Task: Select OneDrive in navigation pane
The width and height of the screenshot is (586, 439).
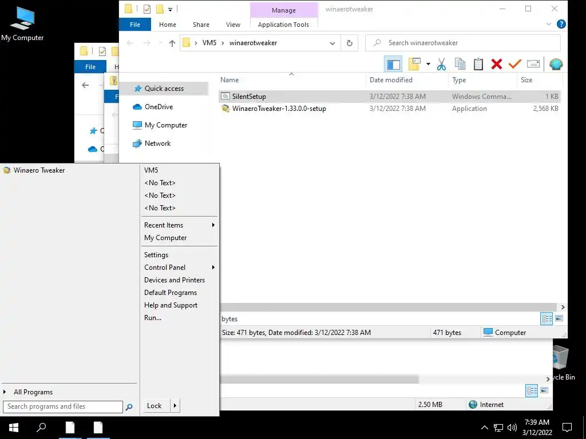Action: click(x=159, y=107)
